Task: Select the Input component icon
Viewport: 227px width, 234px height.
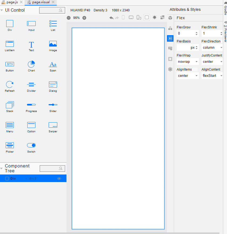Action: [x=31, y=24]
